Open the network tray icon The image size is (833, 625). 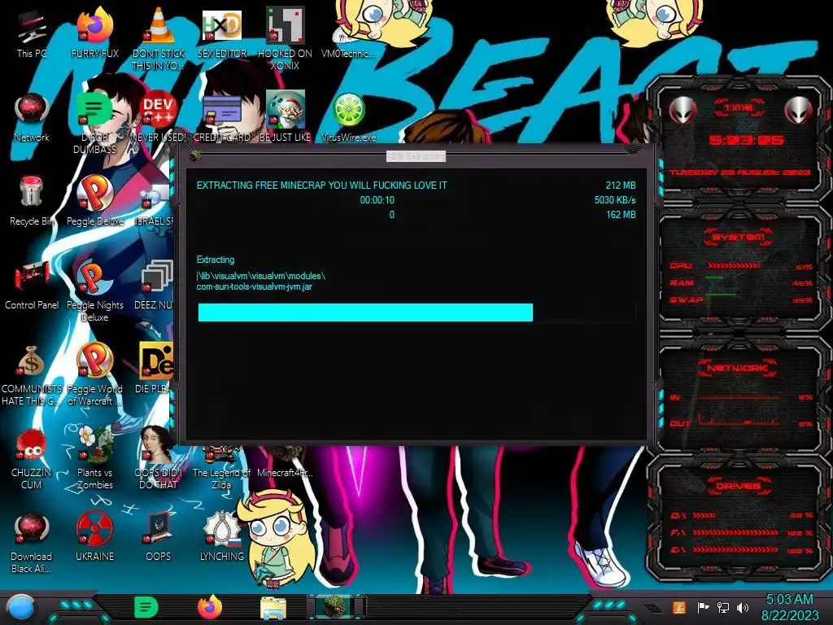click(x=723, y=608)
